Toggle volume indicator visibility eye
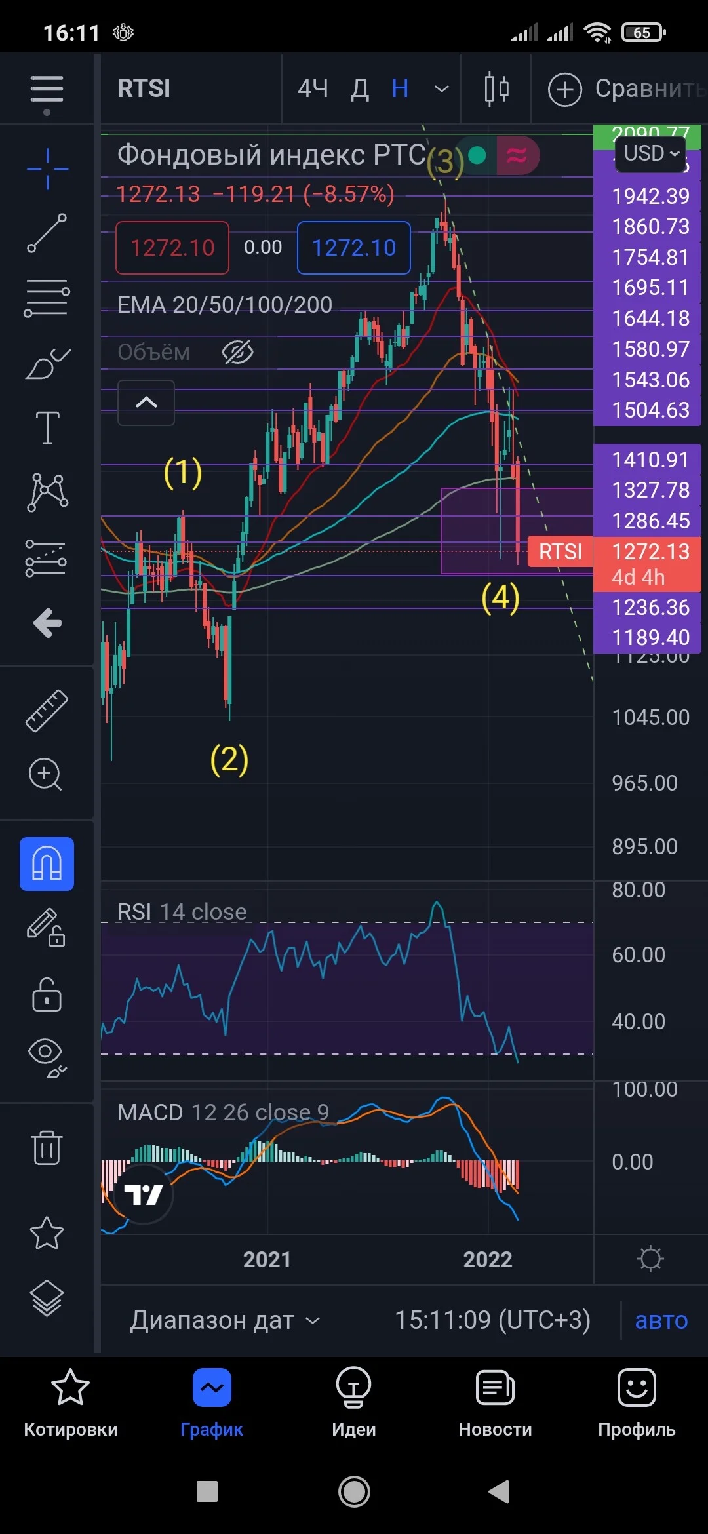The image size is (708, 1534). [237, 353]
